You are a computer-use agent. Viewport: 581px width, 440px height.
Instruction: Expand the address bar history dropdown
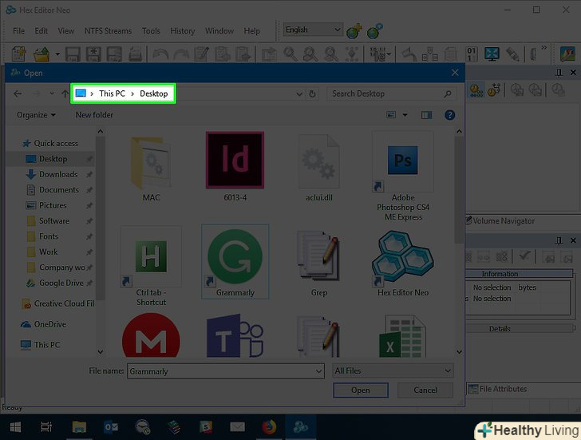[299, 94]
